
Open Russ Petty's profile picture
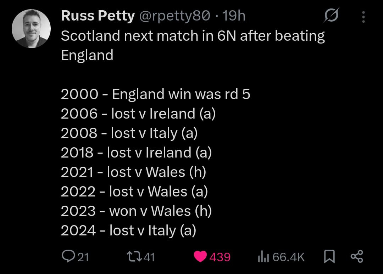coord(31,29)
